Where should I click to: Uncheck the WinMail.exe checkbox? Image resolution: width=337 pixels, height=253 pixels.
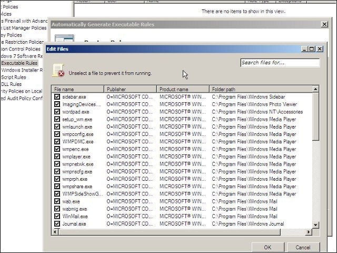click(57, 216)
